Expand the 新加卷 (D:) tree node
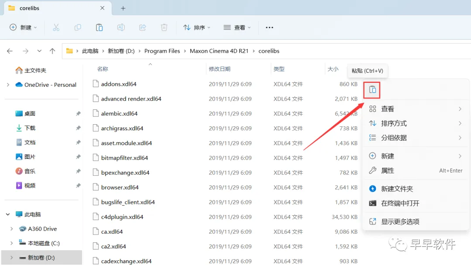This screenshot has height=265, width=471. [11, 258]
